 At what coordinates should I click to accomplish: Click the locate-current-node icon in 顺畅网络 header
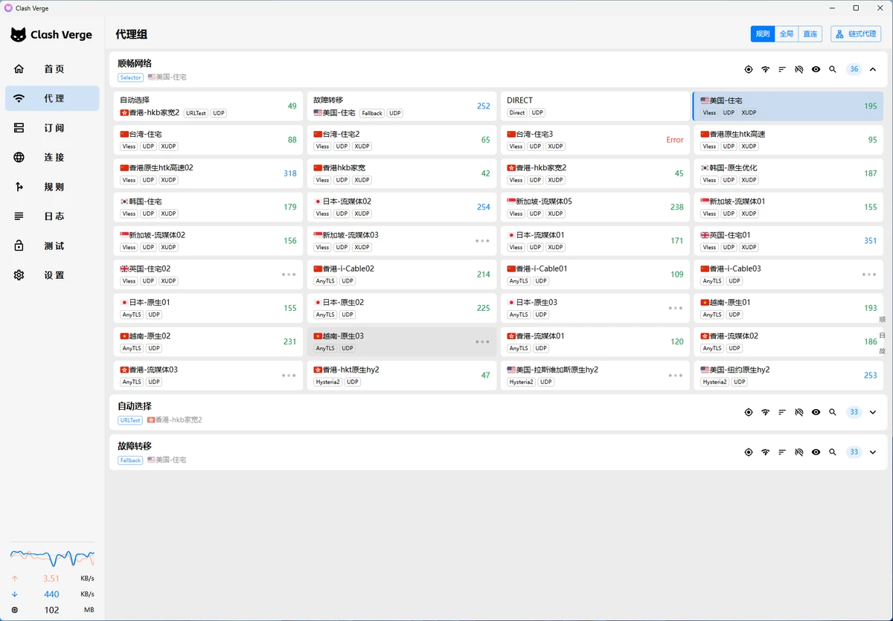click(749, 69)
